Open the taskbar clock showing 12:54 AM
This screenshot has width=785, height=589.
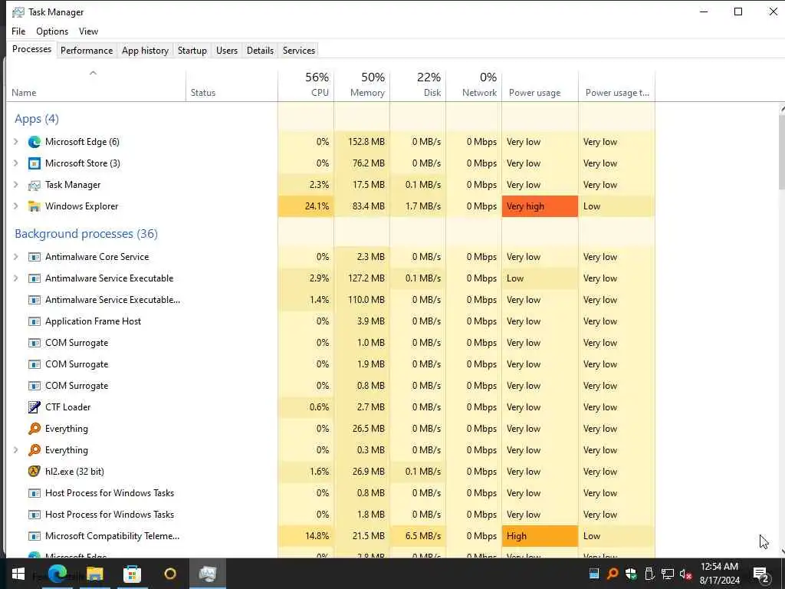click(x=719, y=574)
